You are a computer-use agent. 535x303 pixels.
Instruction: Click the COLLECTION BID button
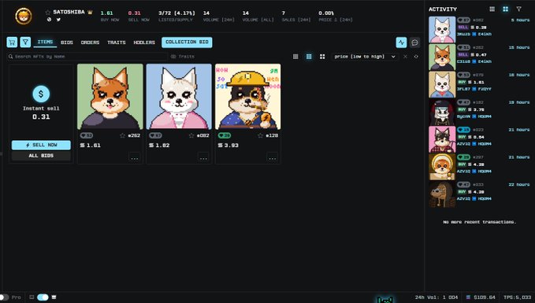(187, 42)
